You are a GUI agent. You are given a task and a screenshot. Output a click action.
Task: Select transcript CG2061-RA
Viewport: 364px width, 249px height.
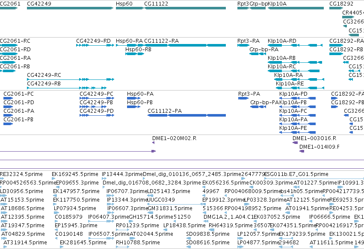point(8,62)
